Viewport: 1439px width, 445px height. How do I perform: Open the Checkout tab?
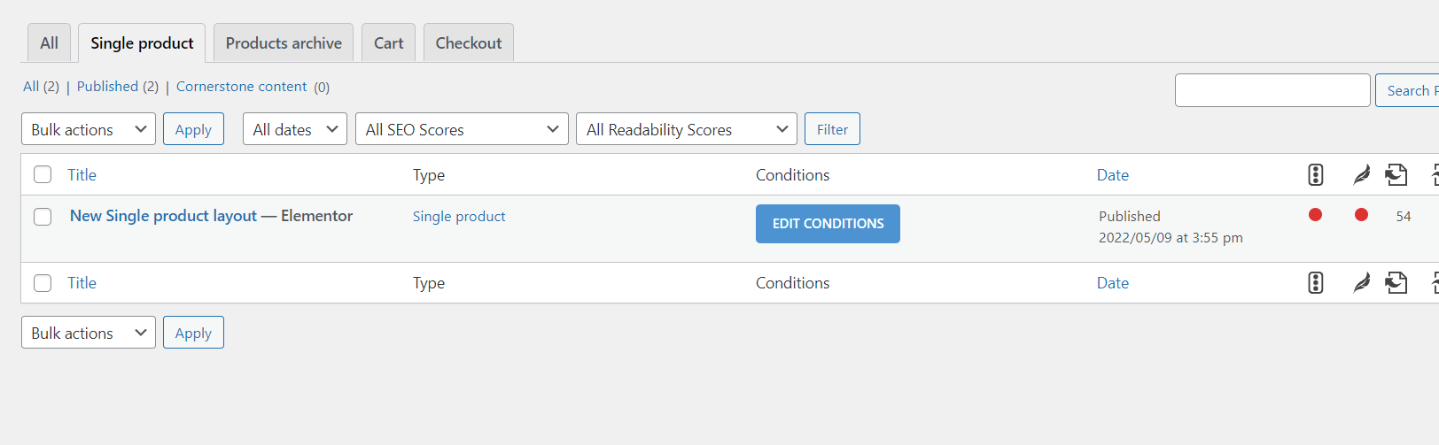tap(468, 43)
